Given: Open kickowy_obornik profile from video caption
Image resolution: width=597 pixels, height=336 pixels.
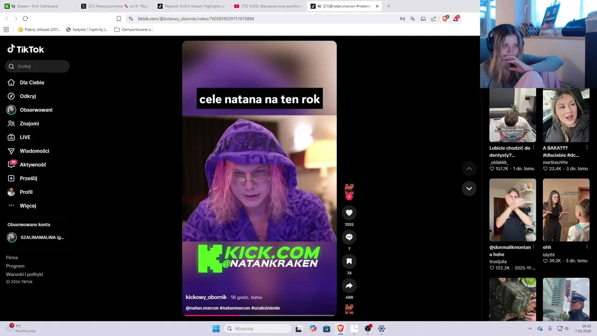Looking at the screenshot, I should tap(206, 297).
